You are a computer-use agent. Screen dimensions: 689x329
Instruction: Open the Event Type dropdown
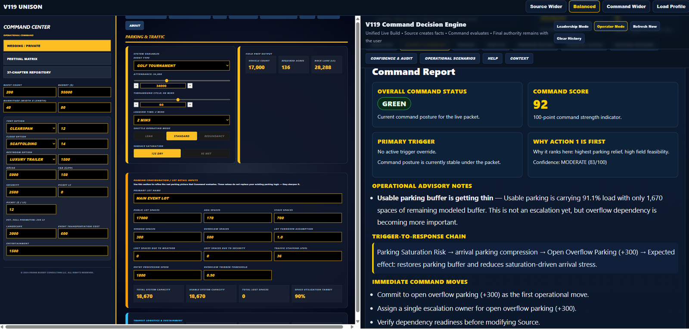pyautogui.click(x=182, y=65)
